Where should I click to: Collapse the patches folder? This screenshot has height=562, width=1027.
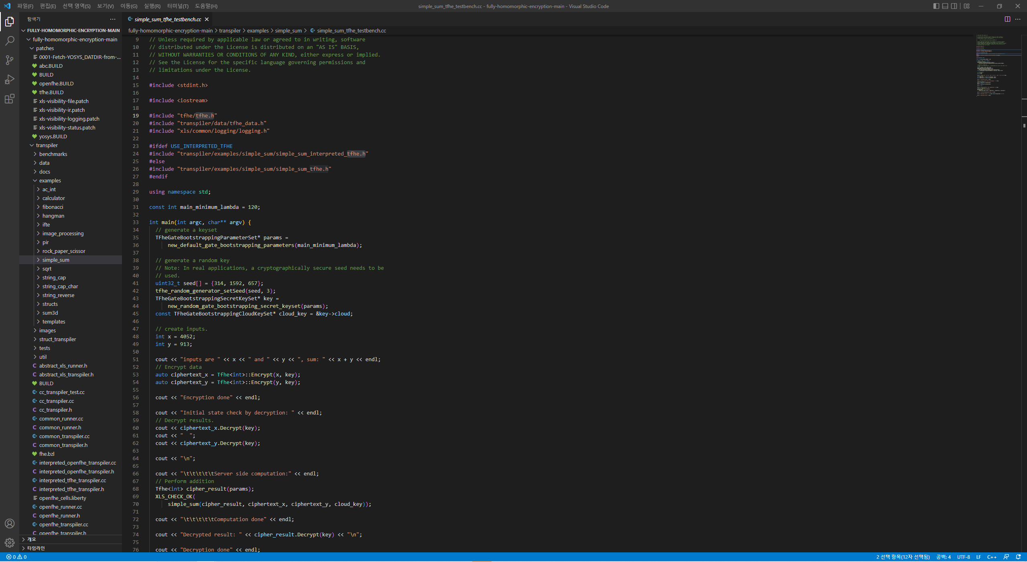pos(45,48)
